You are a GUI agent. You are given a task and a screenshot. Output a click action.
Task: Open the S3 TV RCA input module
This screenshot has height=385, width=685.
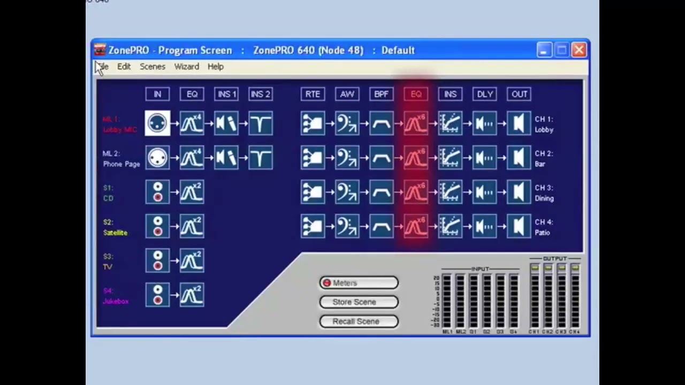pyautogui.click(x=157, y=260)
